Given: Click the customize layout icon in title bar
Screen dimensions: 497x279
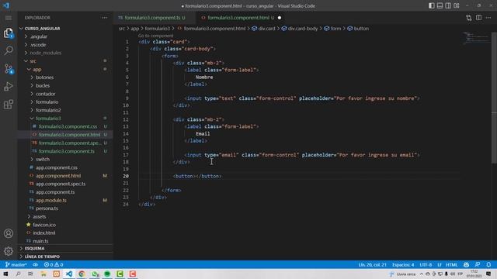Looking at the screenshot, I should [x=457, y=5].
